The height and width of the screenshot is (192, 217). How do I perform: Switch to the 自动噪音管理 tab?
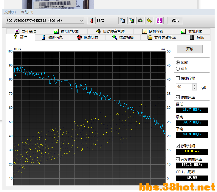pyautogui.click(x=110, y=31)
